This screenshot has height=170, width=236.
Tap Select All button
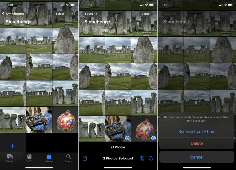pyautogui.click(x=91, y=14)
